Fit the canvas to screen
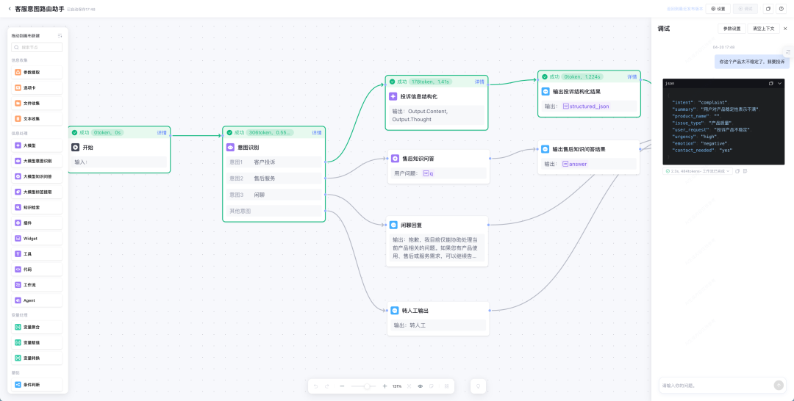 click(409, 386)
